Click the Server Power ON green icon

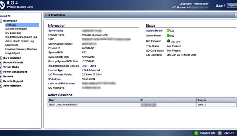coord(168,36)
